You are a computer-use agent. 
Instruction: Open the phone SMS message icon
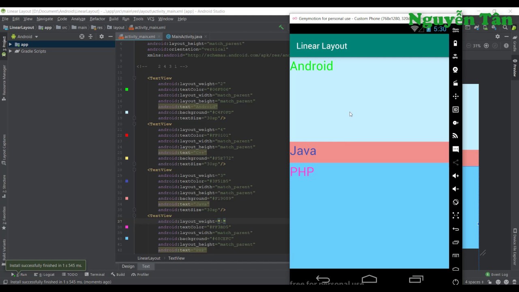(x=455, y=149)
